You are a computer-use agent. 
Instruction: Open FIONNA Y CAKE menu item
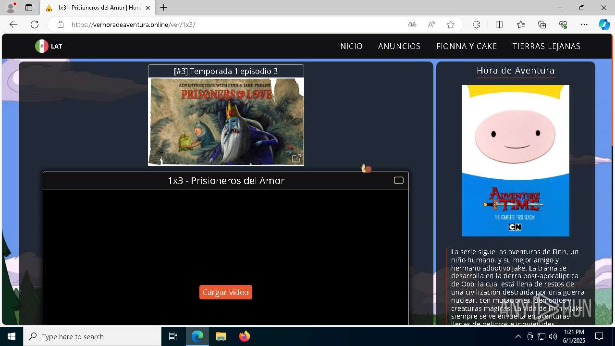click(x=467, y=46)
